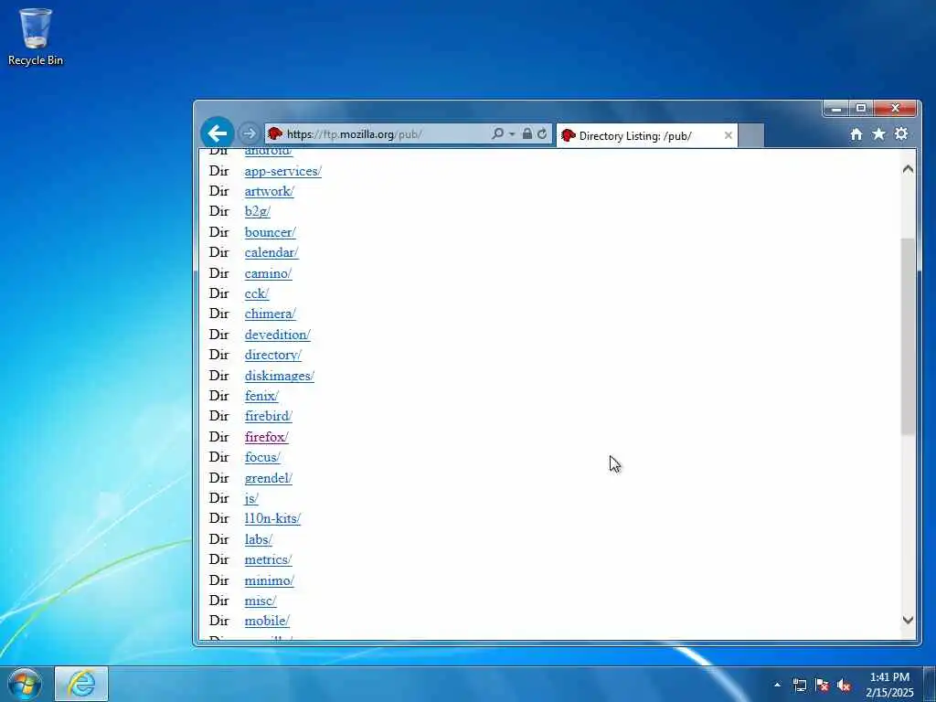Image resolution: width=936 pixels, height=702 pixels.
Task: Click the Refresh page icon
Action: [542, 133]
